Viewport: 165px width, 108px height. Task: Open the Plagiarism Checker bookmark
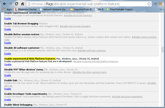point(26,10)
